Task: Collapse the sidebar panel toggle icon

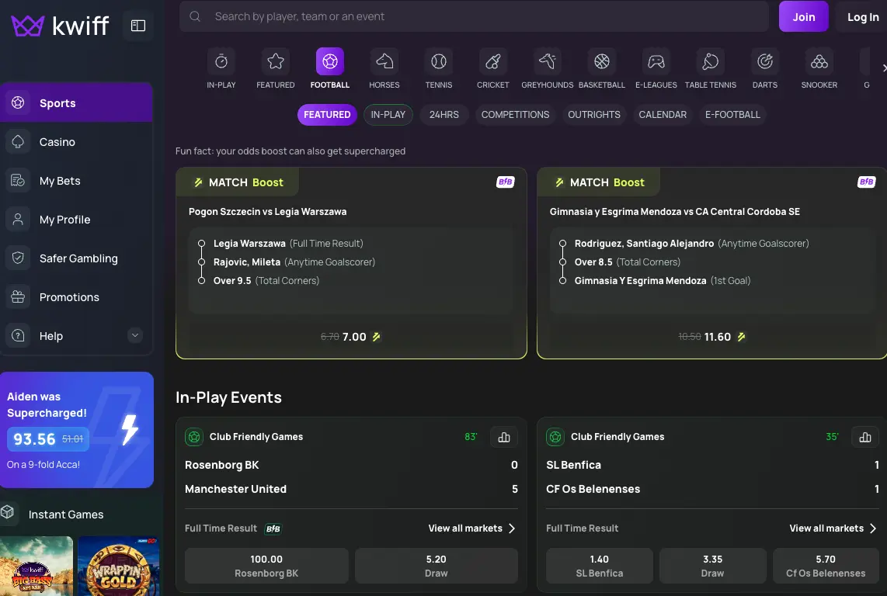Action: click(138, 26)
